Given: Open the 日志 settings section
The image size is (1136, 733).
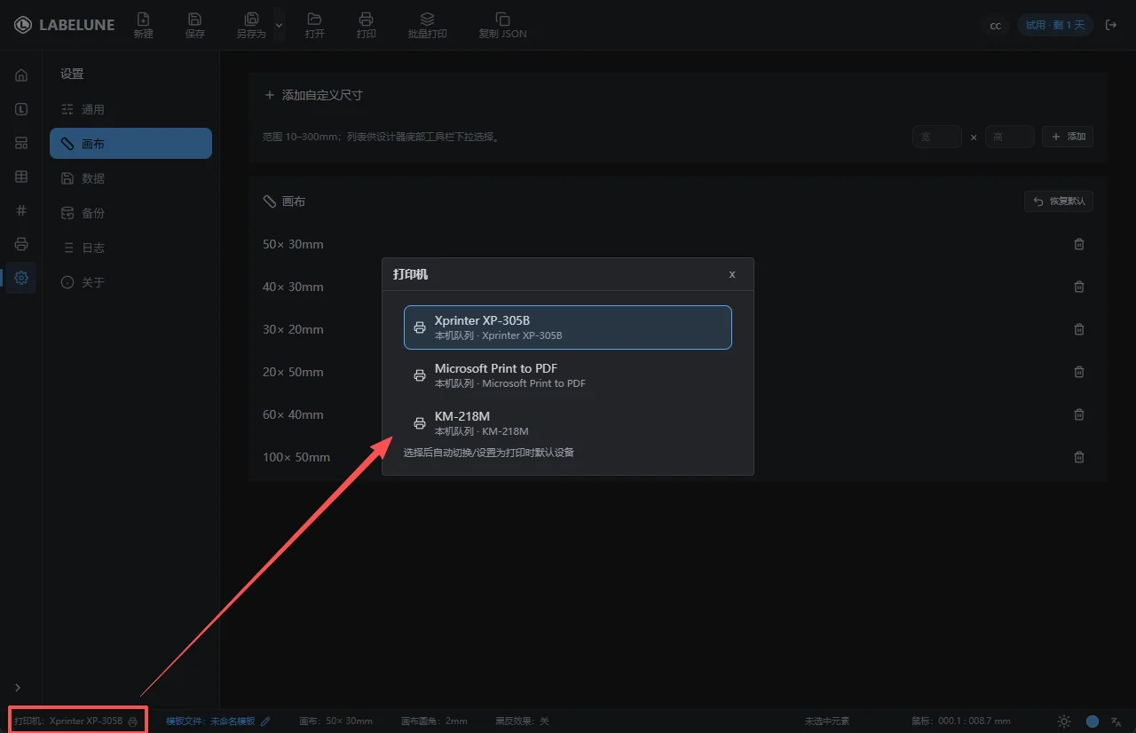Looking at the screenshot, I should click(130, 248).
